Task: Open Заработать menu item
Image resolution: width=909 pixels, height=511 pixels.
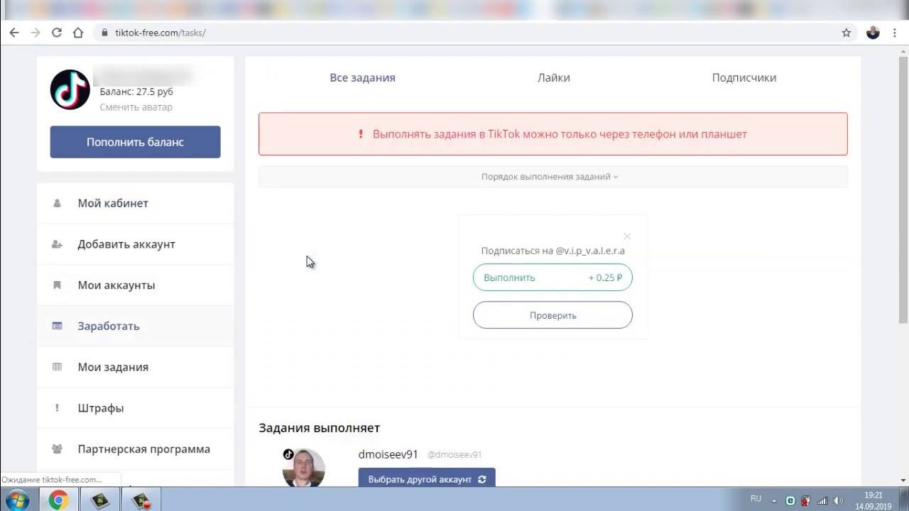Action: pyautogui.click(x=136, y=326)
